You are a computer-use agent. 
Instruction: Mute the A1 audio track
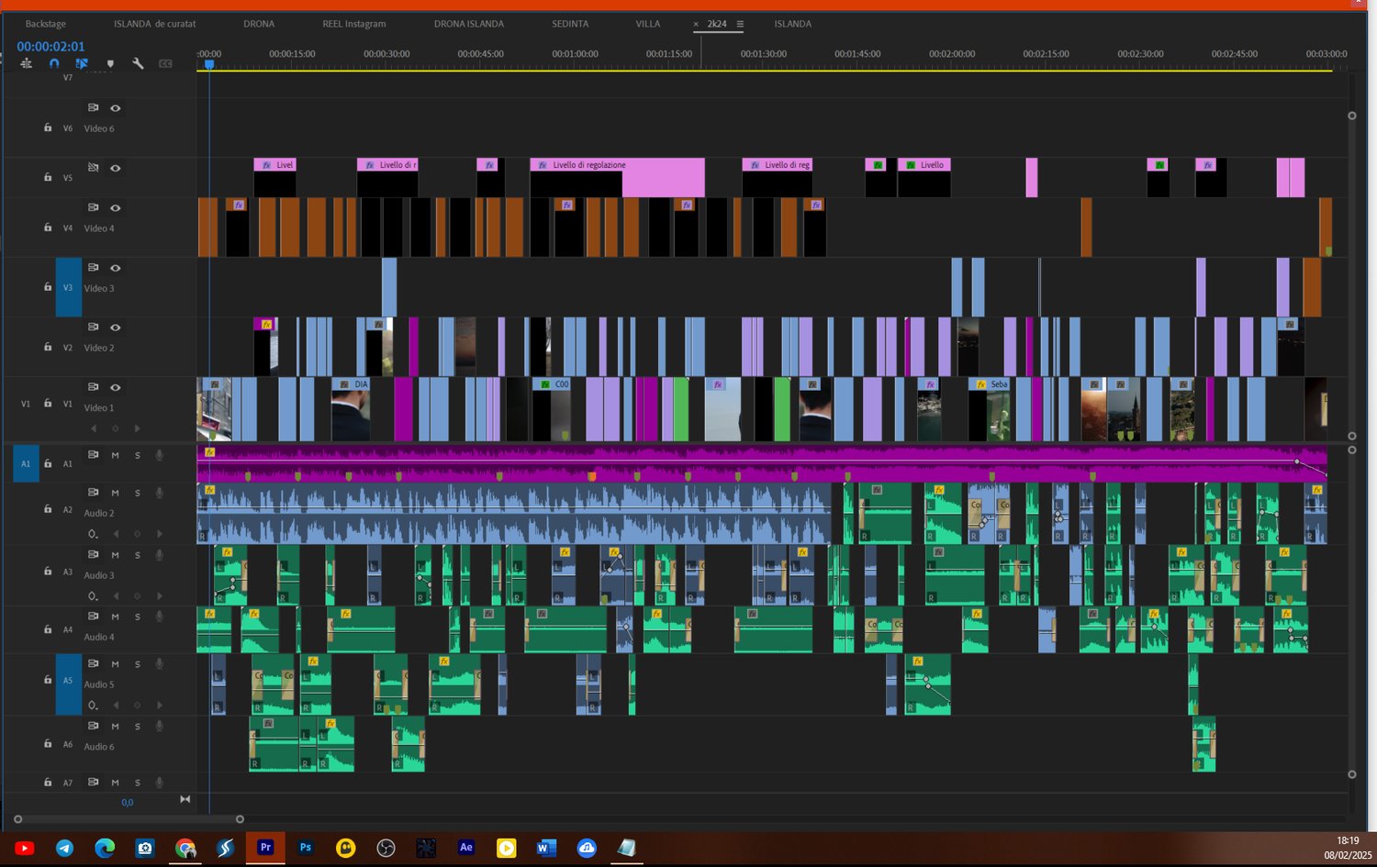(116, 455)
